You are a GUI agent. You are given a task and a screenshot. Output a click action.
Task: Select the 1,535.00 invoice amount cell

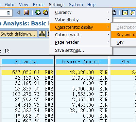coord(82,94)
